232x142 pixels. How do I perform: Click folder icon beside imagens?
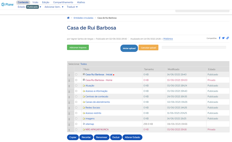pos(84,118)
